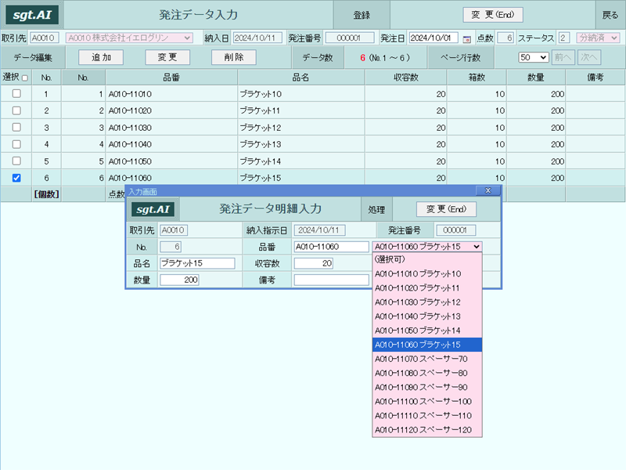Click the 削除 button
Image resolution: width=626 pixels, height=470 pixels.
click(x=233, y=57)
